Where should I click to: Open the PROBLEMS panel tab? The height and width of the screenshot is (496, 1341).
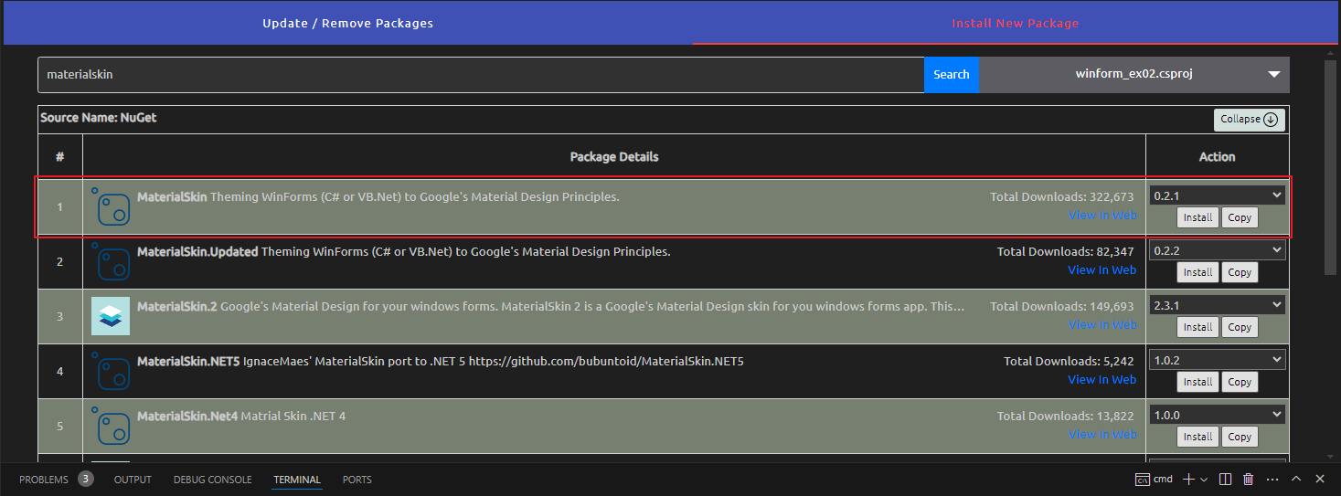click(x=44, y=480)
